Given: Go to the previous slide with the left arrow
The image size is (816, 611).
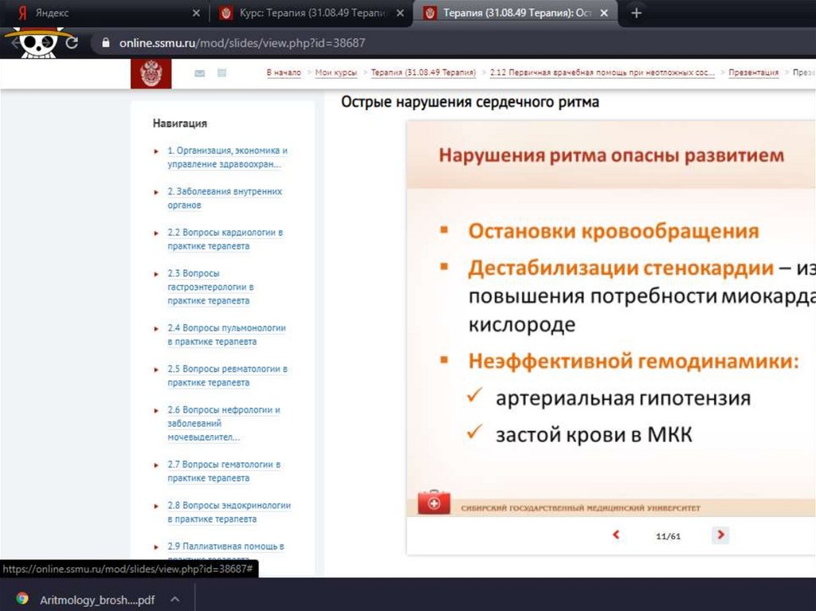Looking at the screenshot, I should (615, 535).
